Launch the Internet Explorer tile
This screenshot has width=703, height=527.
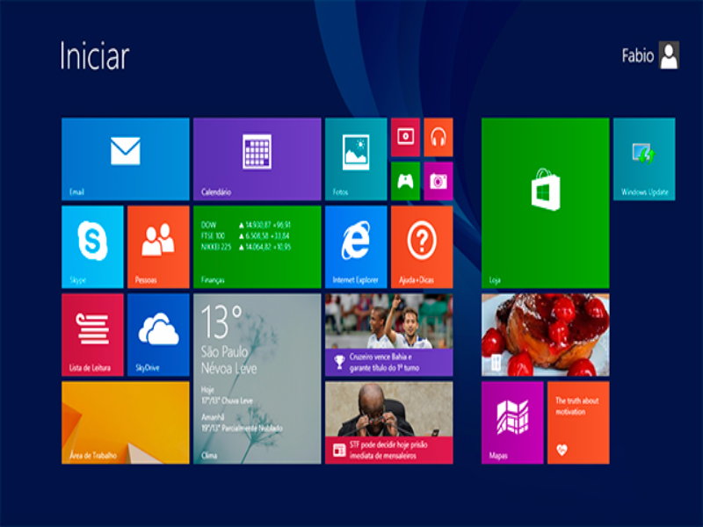(x=356, y=247)
